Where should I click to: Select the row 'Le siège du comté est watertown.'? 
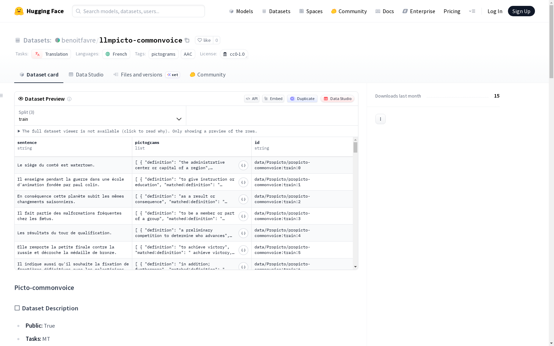184,165
